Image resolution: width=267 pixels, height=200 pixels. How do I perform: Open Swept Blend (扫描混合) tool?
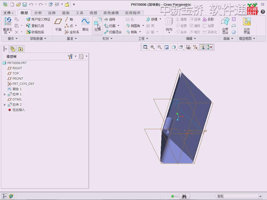(x=113, y=32)
